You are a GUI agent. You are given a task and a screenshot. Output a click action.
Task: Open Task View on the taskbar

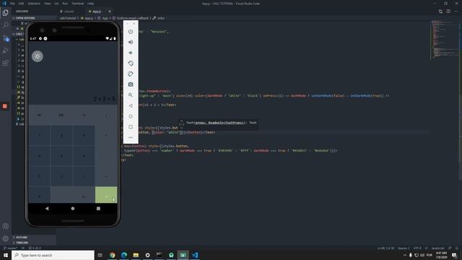point(100,255)
